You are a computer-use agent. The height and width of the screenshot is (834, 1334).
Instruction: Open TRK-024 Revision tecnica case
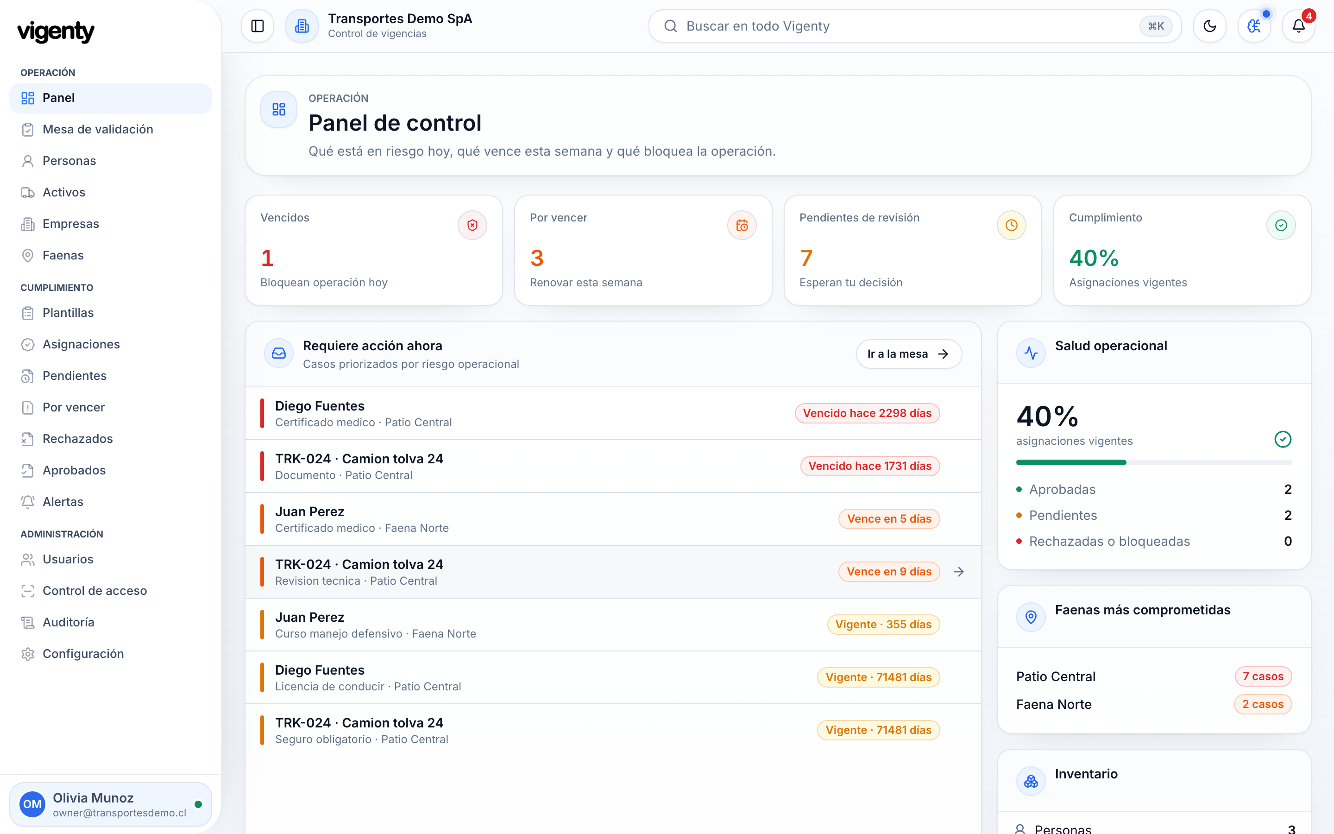(613, 573)
